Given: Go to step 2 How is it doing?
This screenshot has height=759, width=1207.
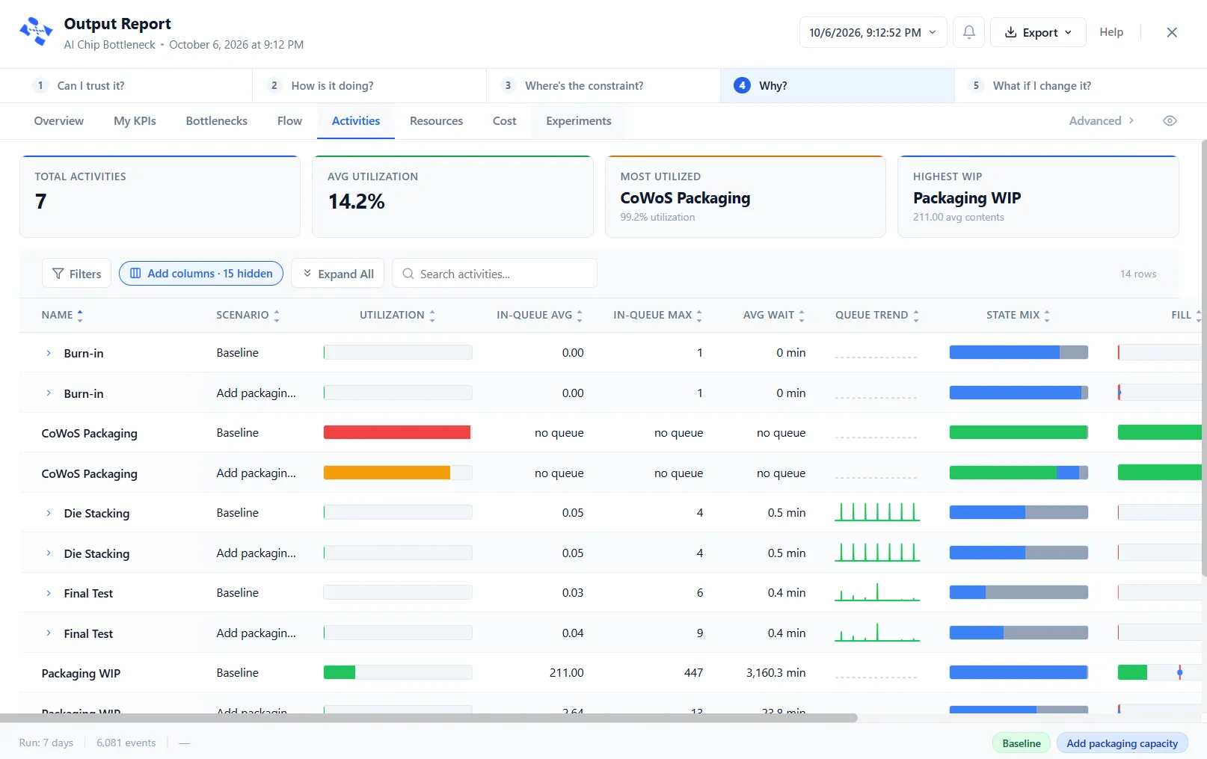Looking at the screenshot, I should pyautogui.click(x=369, y=85).
